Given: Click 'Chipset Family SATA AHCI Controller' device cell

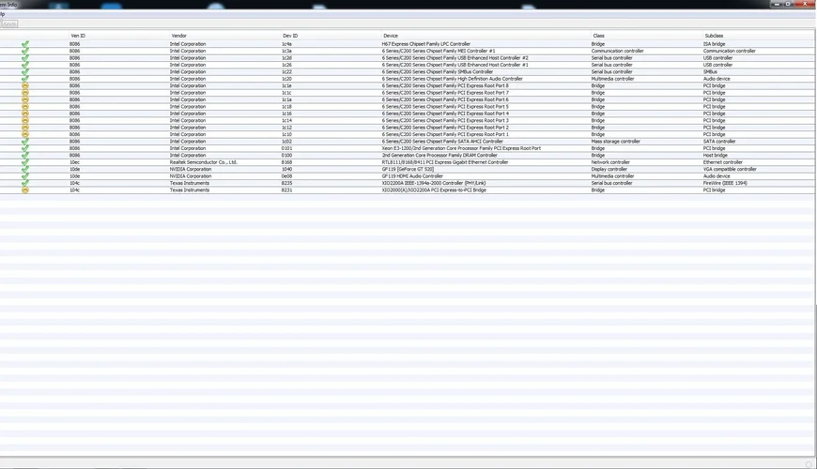Looking at the screenshot, I should tap(442, 141).
